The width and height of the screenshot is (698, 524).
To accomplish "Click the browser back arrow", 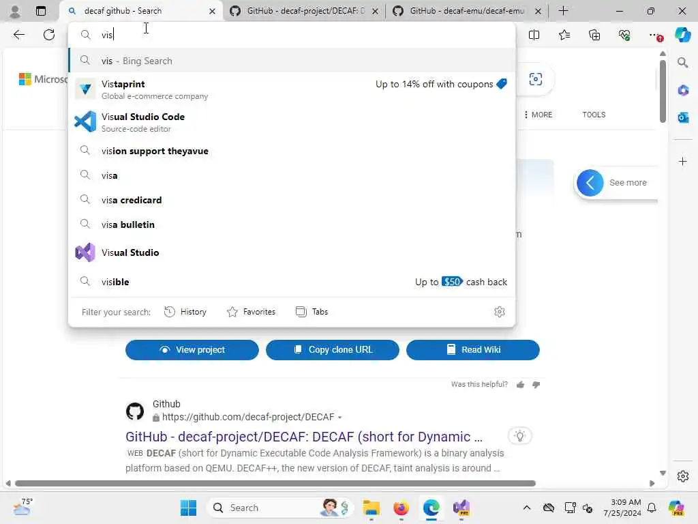I will (18, 35).
